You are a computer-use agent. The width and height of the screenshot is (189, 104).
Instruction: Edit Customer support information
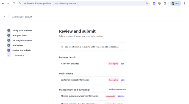pos(123,80)
